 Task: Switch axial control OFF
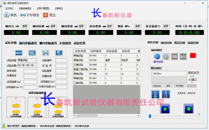coord(183,56)
